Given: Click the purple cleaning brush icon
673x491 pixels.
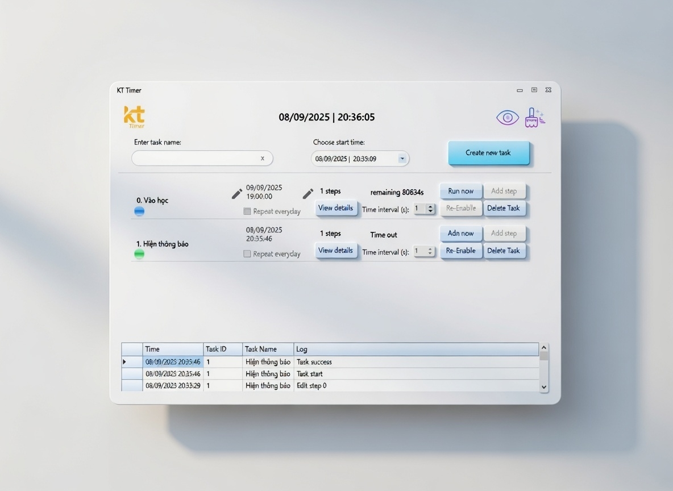Looking at the screenshot, I should [533, 118].
